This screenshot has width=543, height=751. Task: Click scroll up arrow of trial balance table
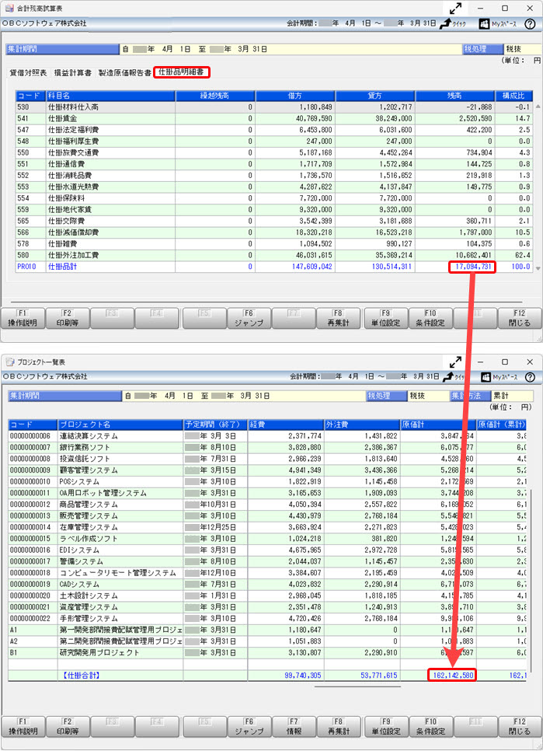pos(538,107)
